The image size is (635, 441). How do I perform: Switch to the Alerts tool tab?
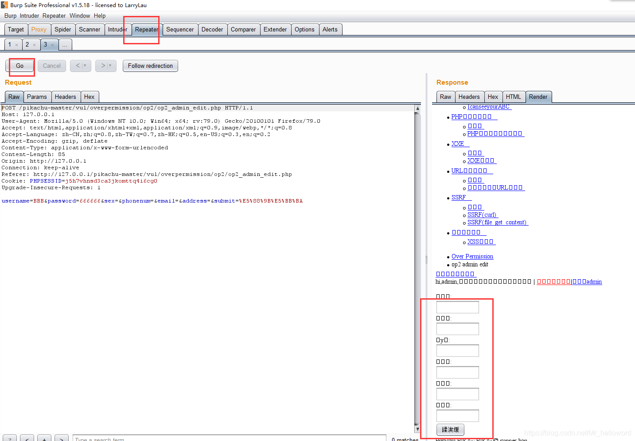(330, 29)
